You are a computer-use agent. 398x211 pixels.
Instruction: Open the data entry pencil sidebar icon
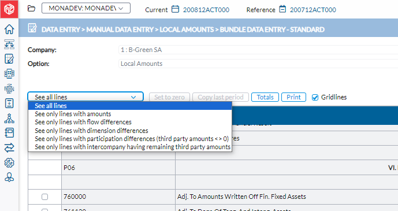[x=9, y=59]
